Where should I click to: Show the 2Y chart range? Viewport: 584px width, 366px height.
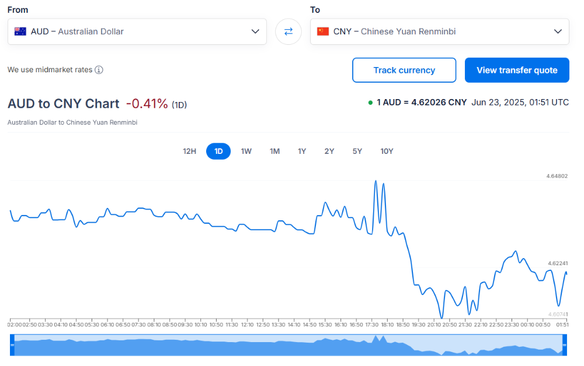(329, 151)
